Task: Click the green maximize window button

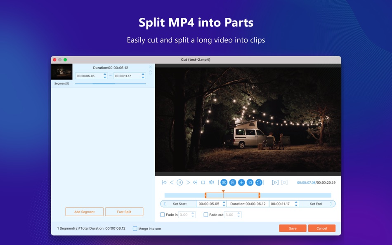Action: (x=65, y=60)
